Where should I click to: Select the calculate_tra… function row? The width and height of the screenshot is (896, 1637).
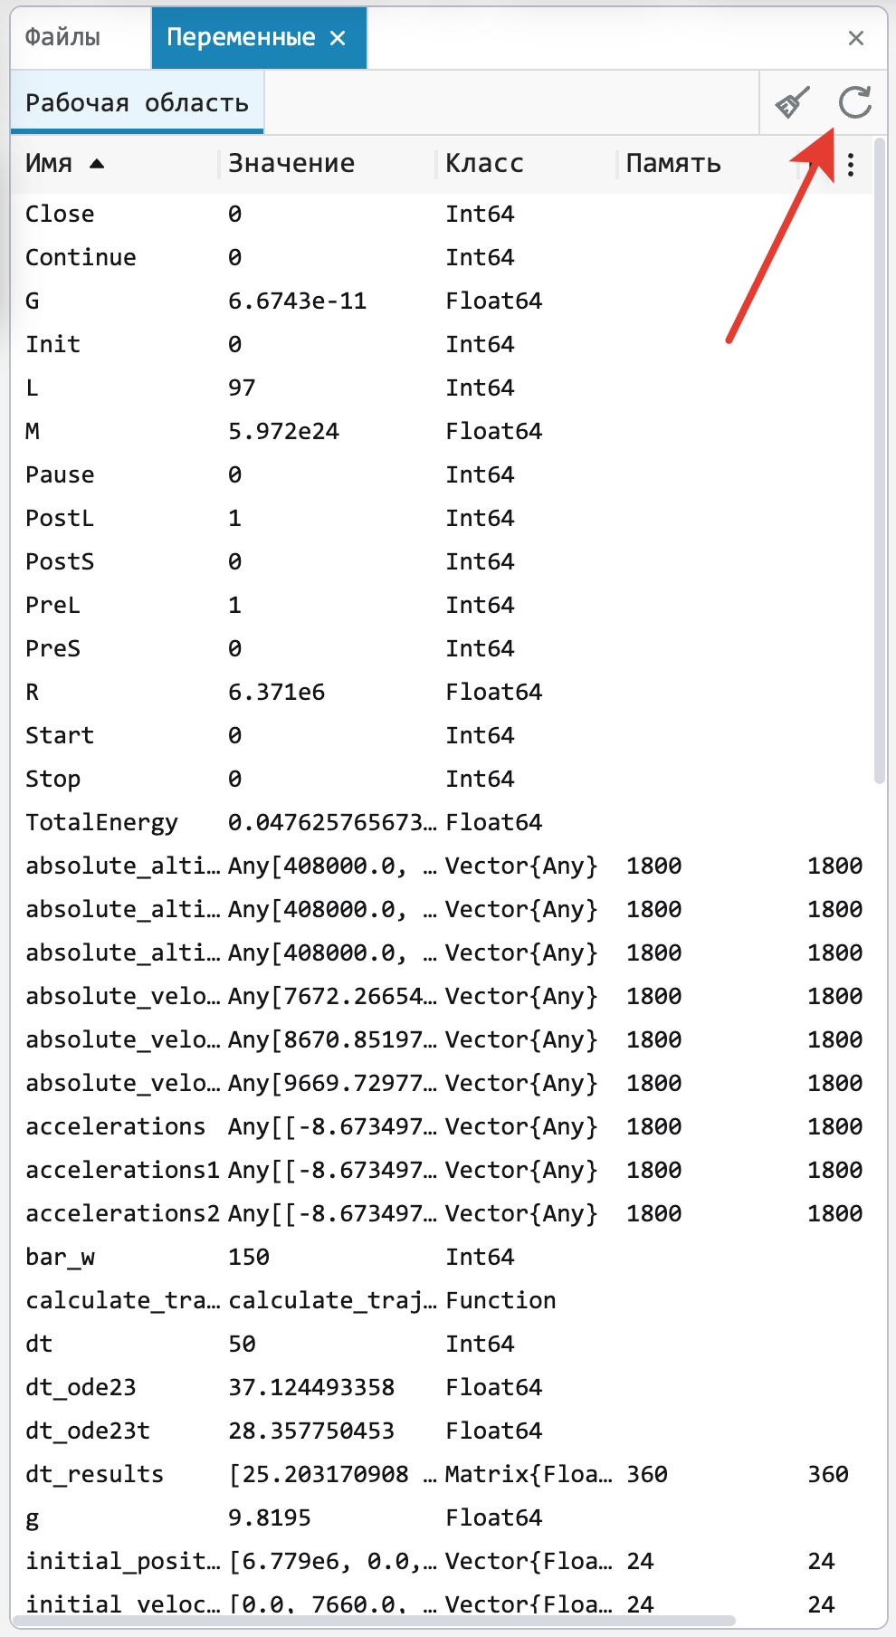pyautogui.click(x=442, y=1300)
